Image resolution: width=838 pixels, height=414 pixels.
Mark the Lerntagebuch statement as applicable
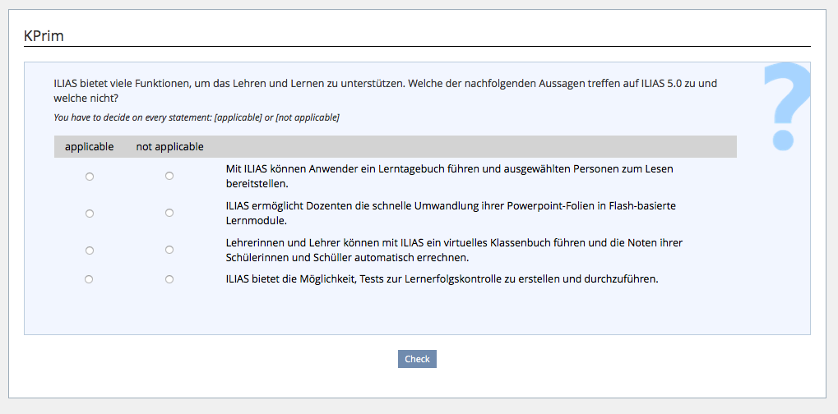(90, 177)
